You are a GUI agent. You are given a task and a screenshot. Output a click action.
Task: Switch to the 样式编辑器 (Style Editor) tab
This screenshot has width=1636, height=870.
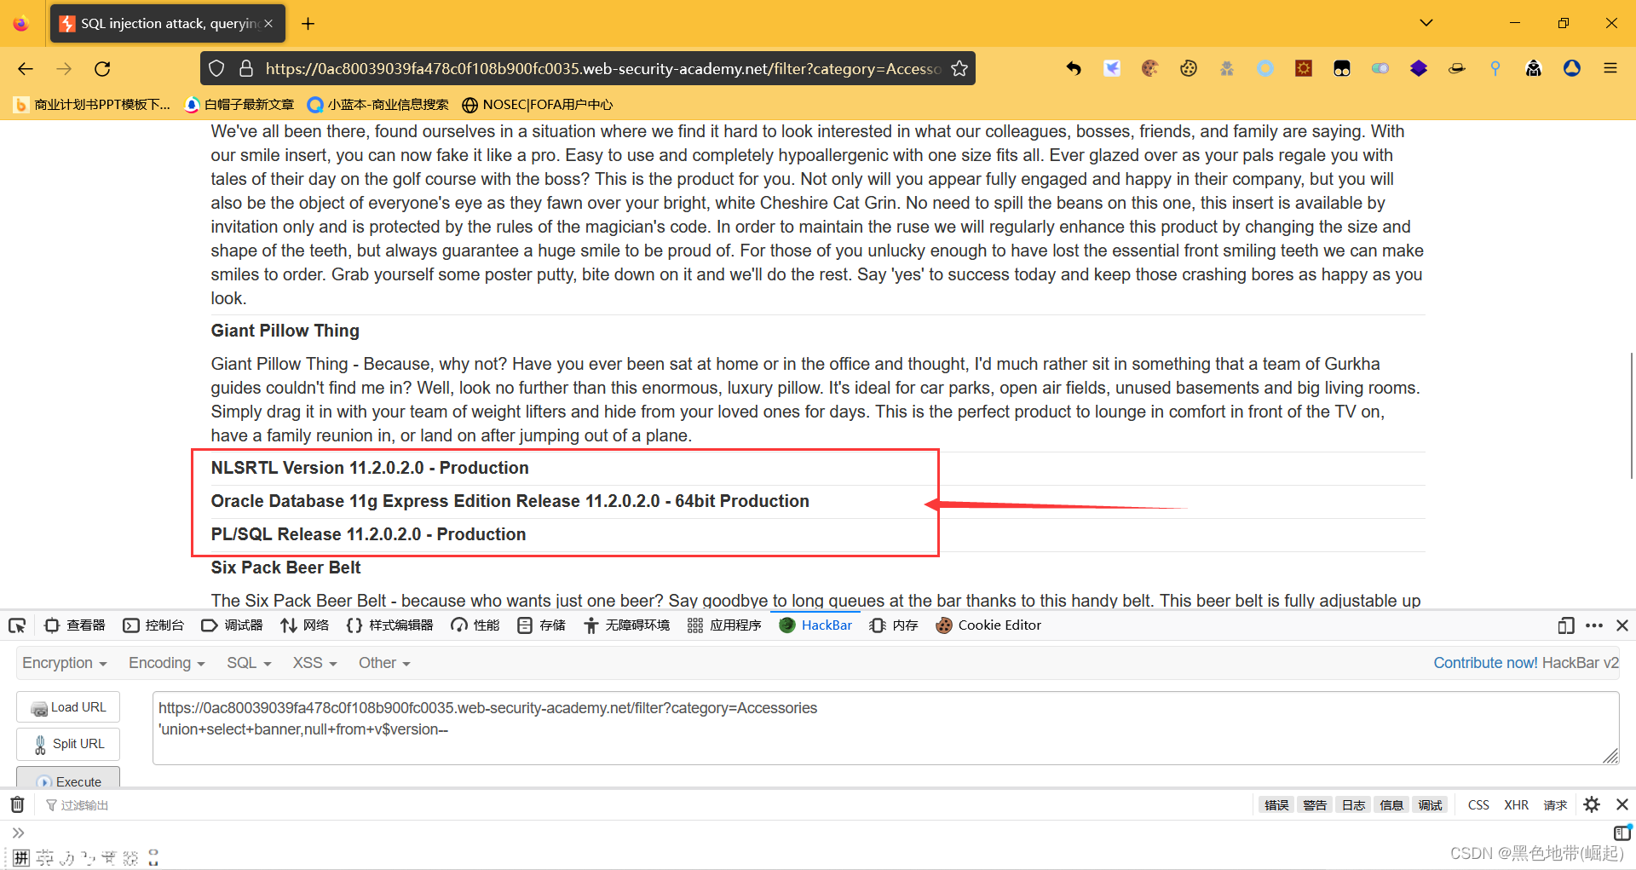click(x=389, y=625)
